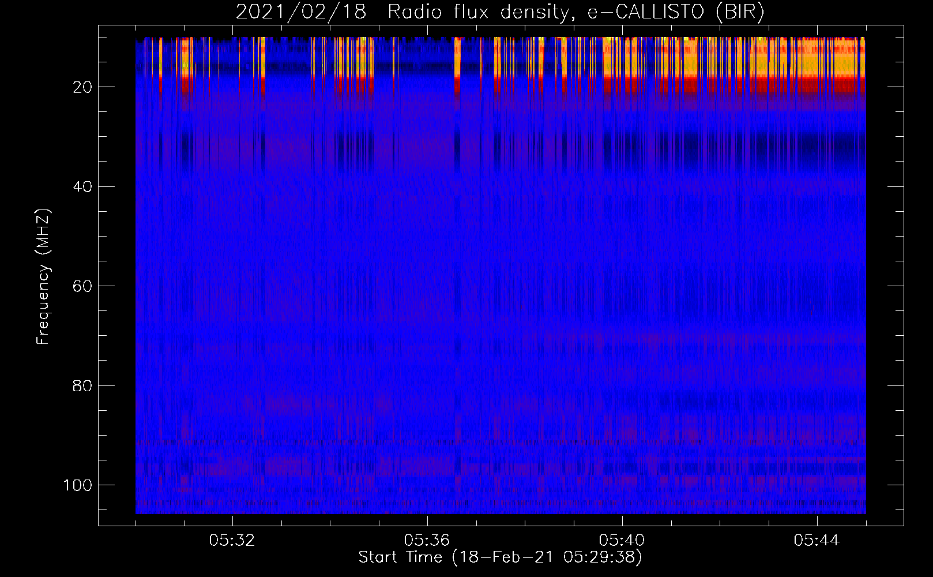Click the 20 MHz frequency tick label
This screenshot has width=933, height=577.
point(82,87)
